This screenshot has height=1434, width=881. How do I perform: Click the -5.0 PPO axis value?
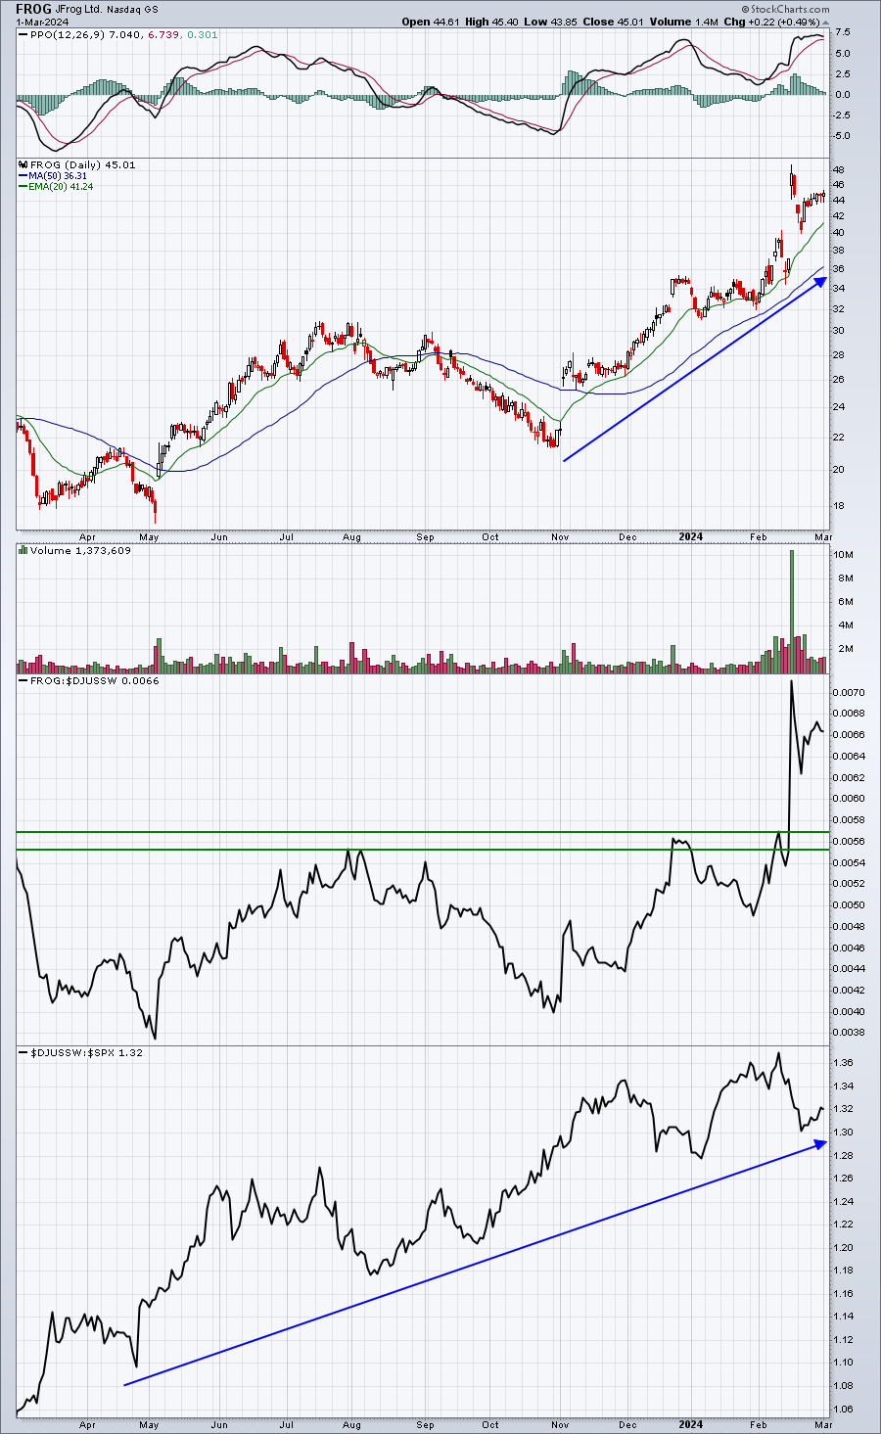[x=840, y=136]
